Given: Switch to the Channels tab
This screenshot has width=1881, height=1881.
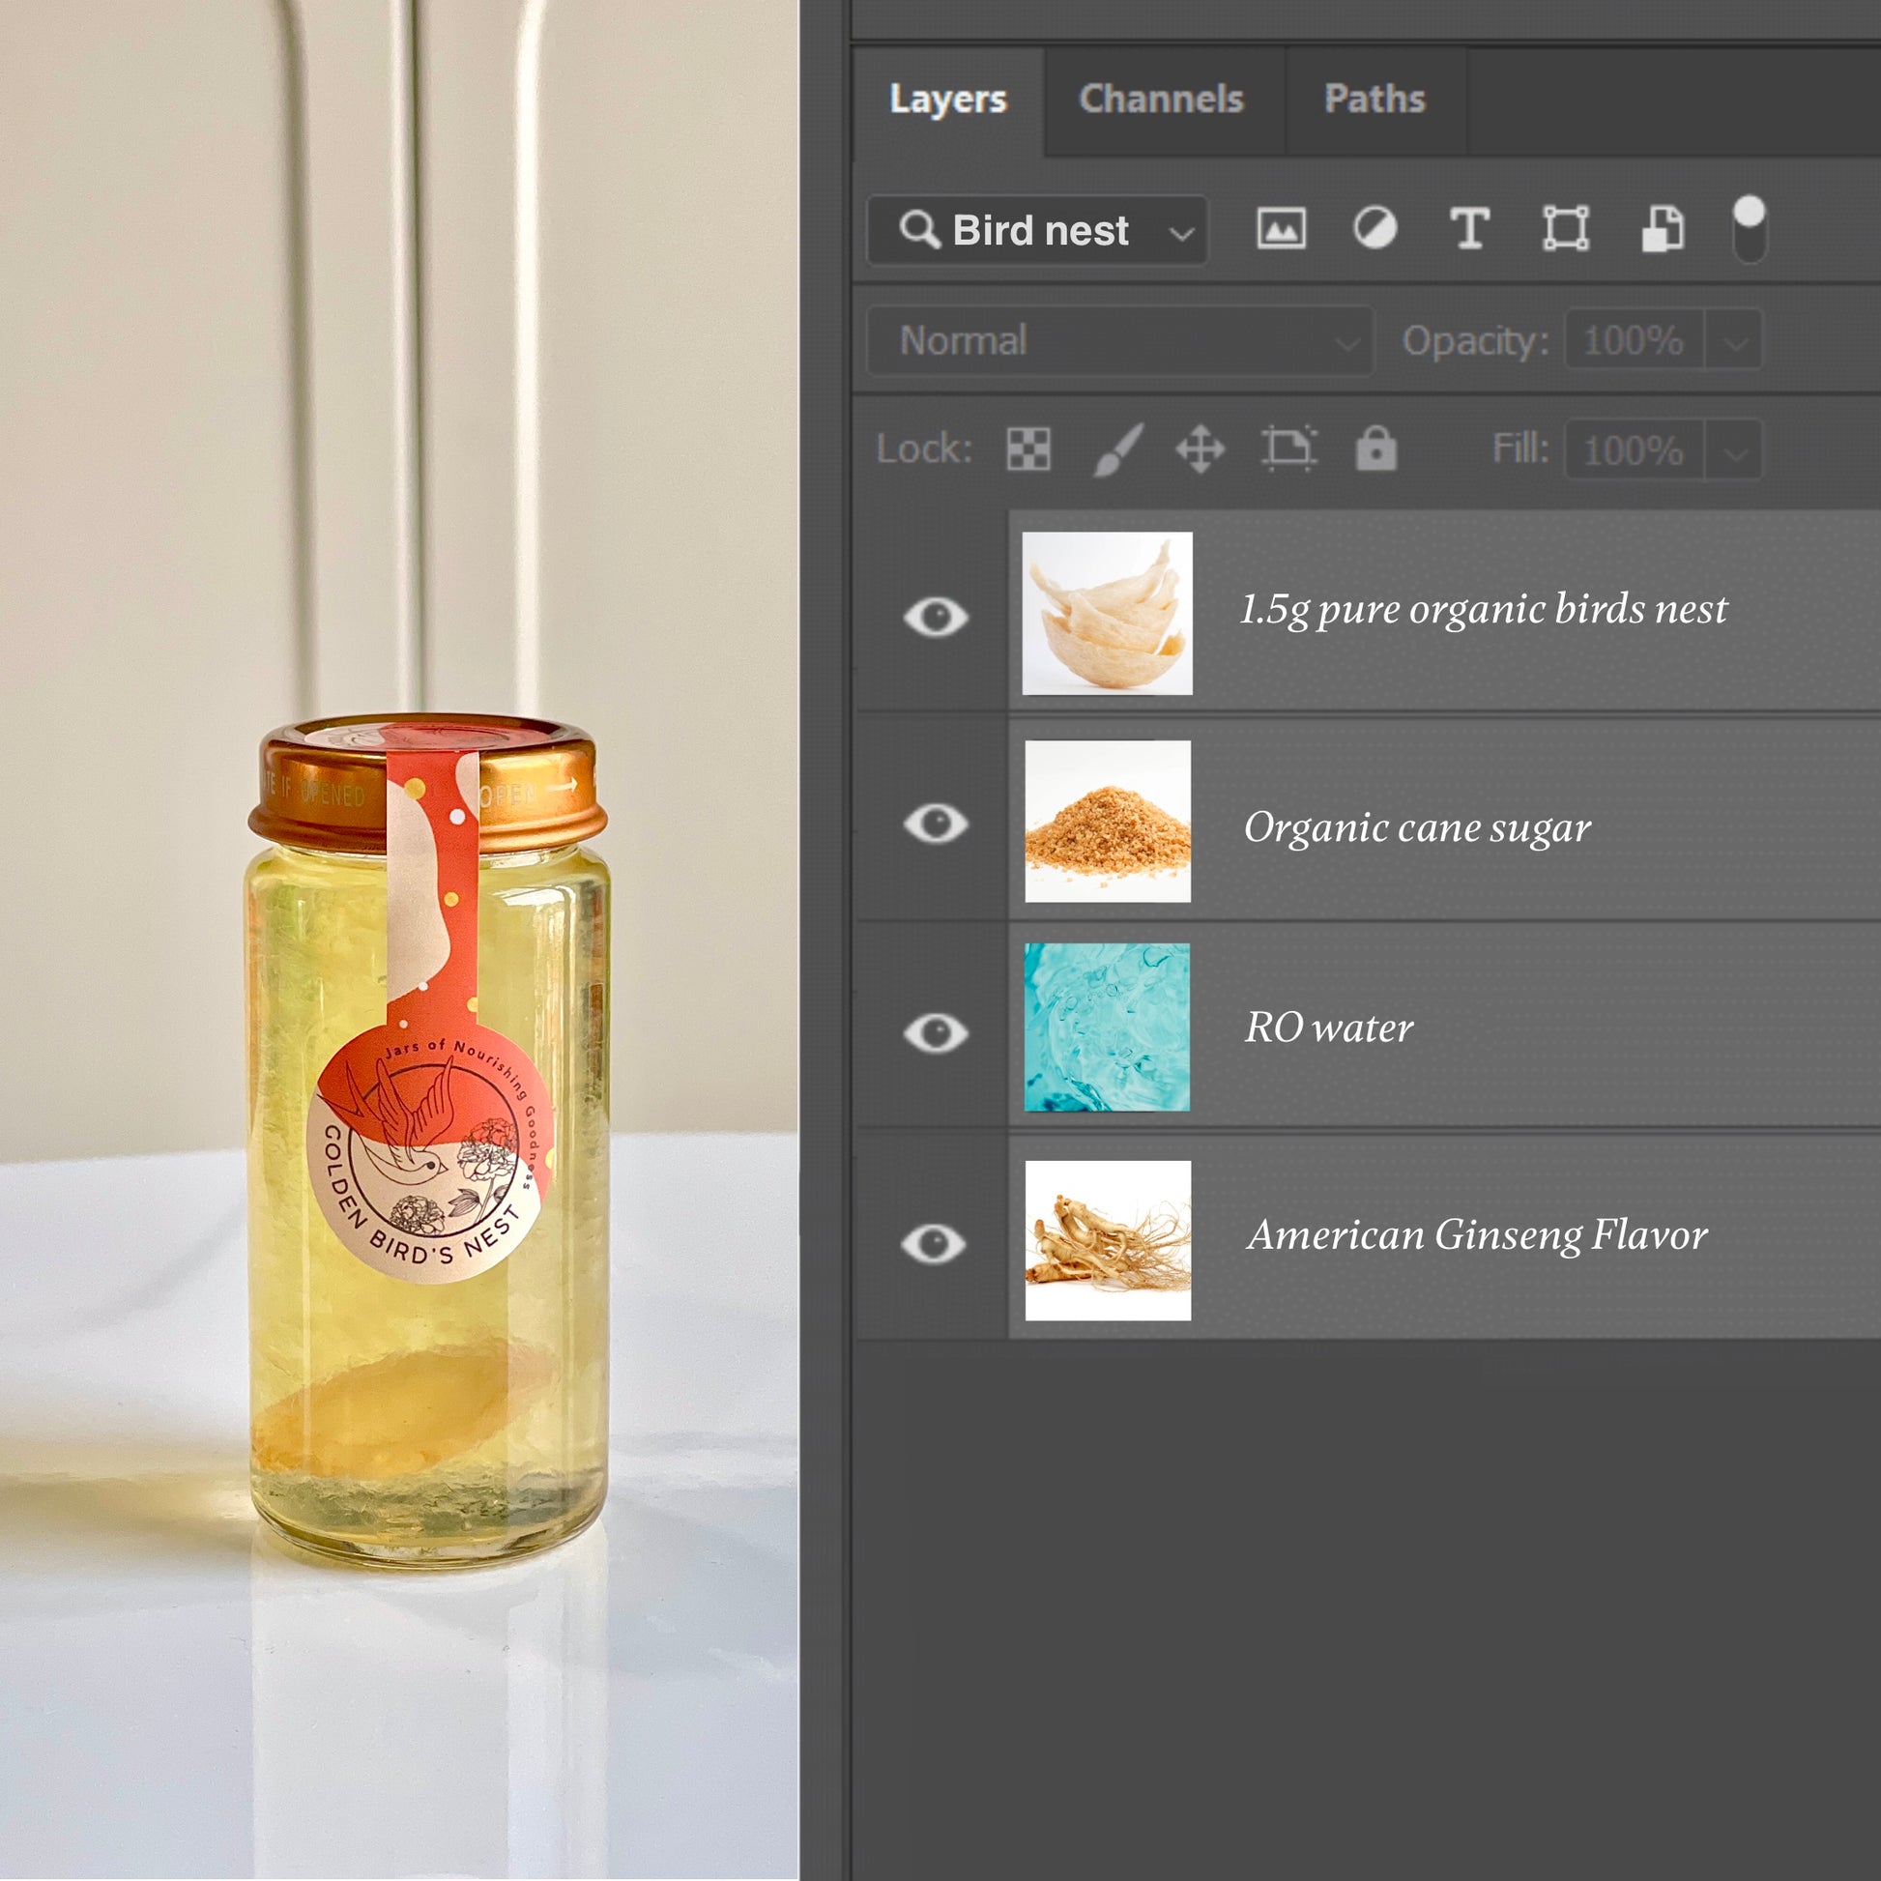Looking at the screenshot, I should 1162,100.
